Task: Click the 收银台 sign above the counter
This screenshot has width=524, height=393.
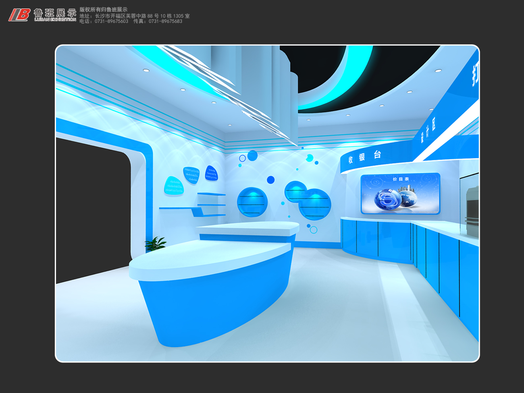Action: pos(365,157)
